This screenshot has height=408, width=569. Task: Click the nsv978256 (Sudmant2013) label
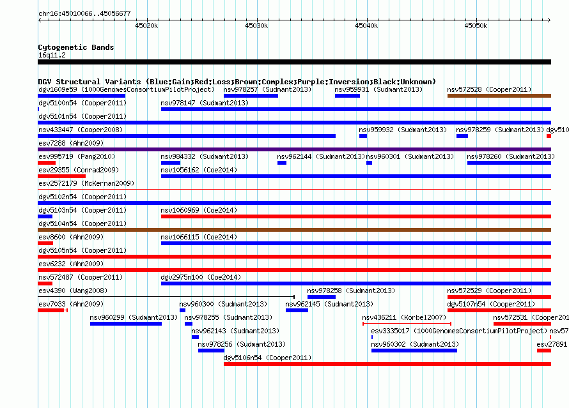(x=242, y=344)
